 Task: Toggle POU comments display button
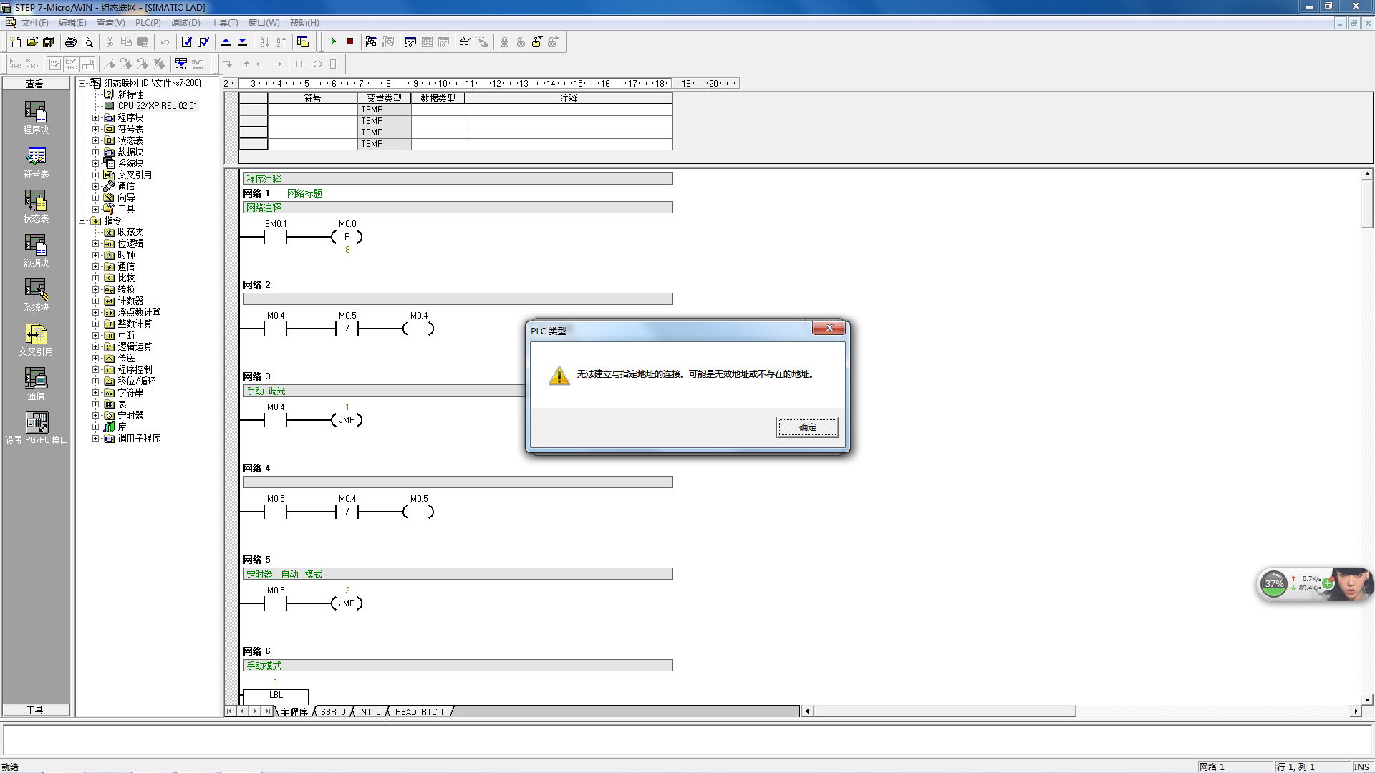(55, 64)
